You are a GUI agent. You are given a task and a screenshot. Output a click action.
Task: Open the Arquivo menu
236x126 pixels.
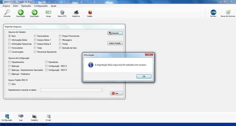point(6,6)
